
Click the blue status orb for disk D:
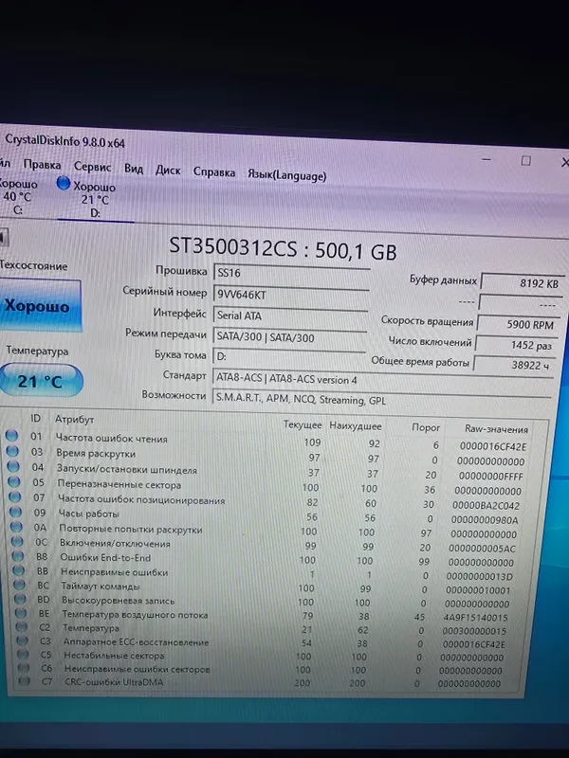64,184
